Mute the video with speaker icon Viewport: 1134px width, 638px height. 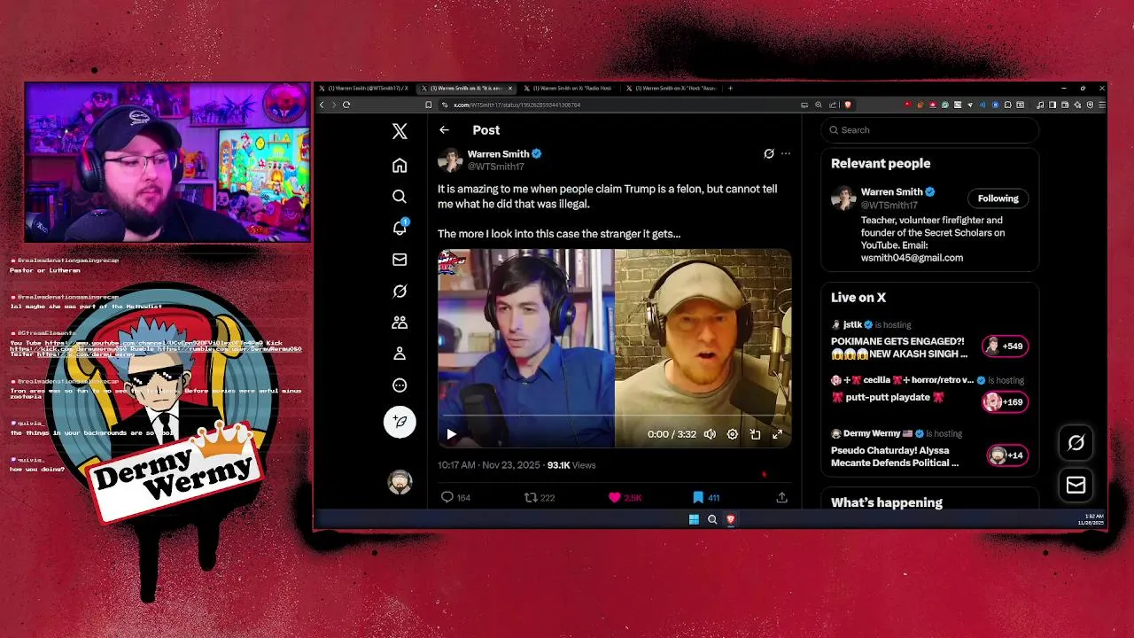710,434
